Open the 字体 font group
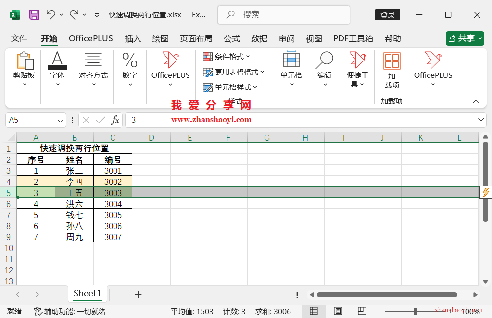Image resolution: width=492 pixels, height=318 pixels. click(x=57, y=70)
